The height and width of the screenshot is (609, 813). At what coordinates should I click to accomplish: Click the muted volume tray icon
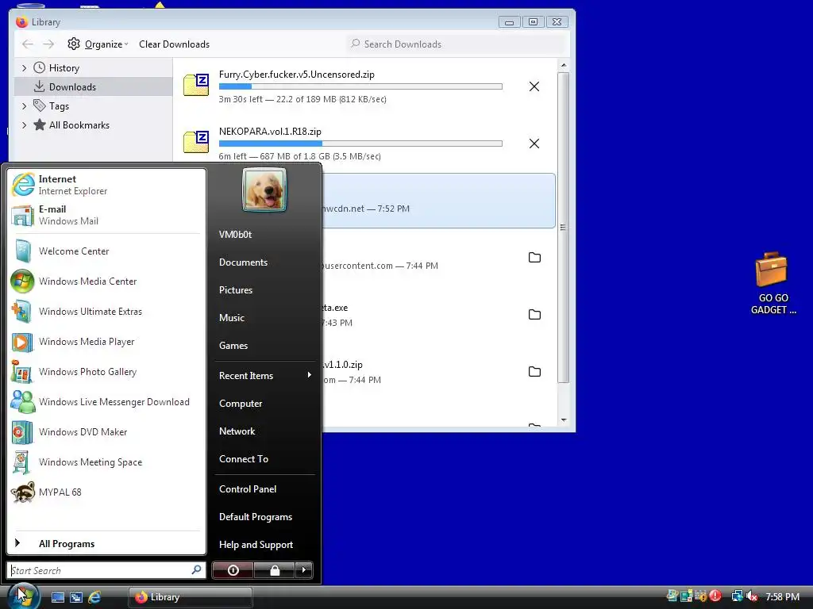pyautogui.click(x=753, y=596)
